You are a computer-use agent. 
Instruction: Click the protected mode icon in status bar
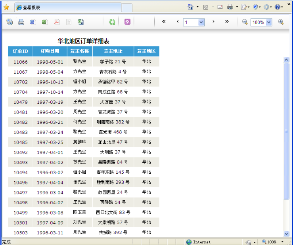click(249, 242)
